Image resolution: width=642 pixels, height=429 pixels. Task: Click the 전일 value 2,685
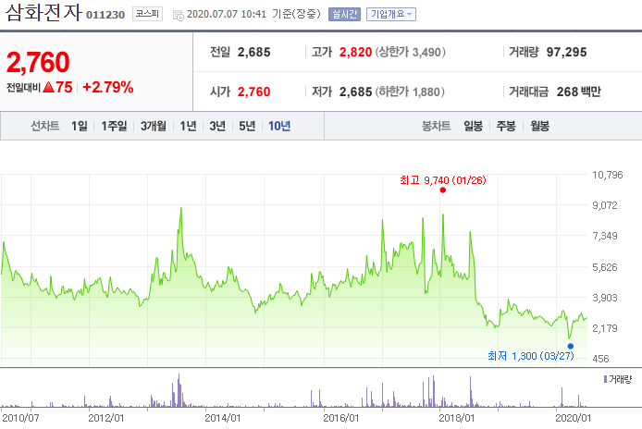253,53
